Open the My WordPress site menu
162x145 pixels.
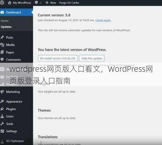[x=22, y=3]
